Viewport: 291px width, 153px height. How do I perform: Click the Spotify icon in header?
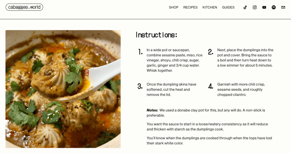pos(274,7)
